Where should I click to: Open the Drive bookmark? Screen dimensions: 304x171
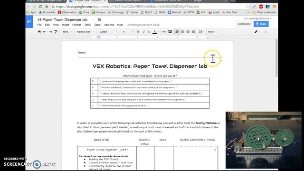click(84, 12)
